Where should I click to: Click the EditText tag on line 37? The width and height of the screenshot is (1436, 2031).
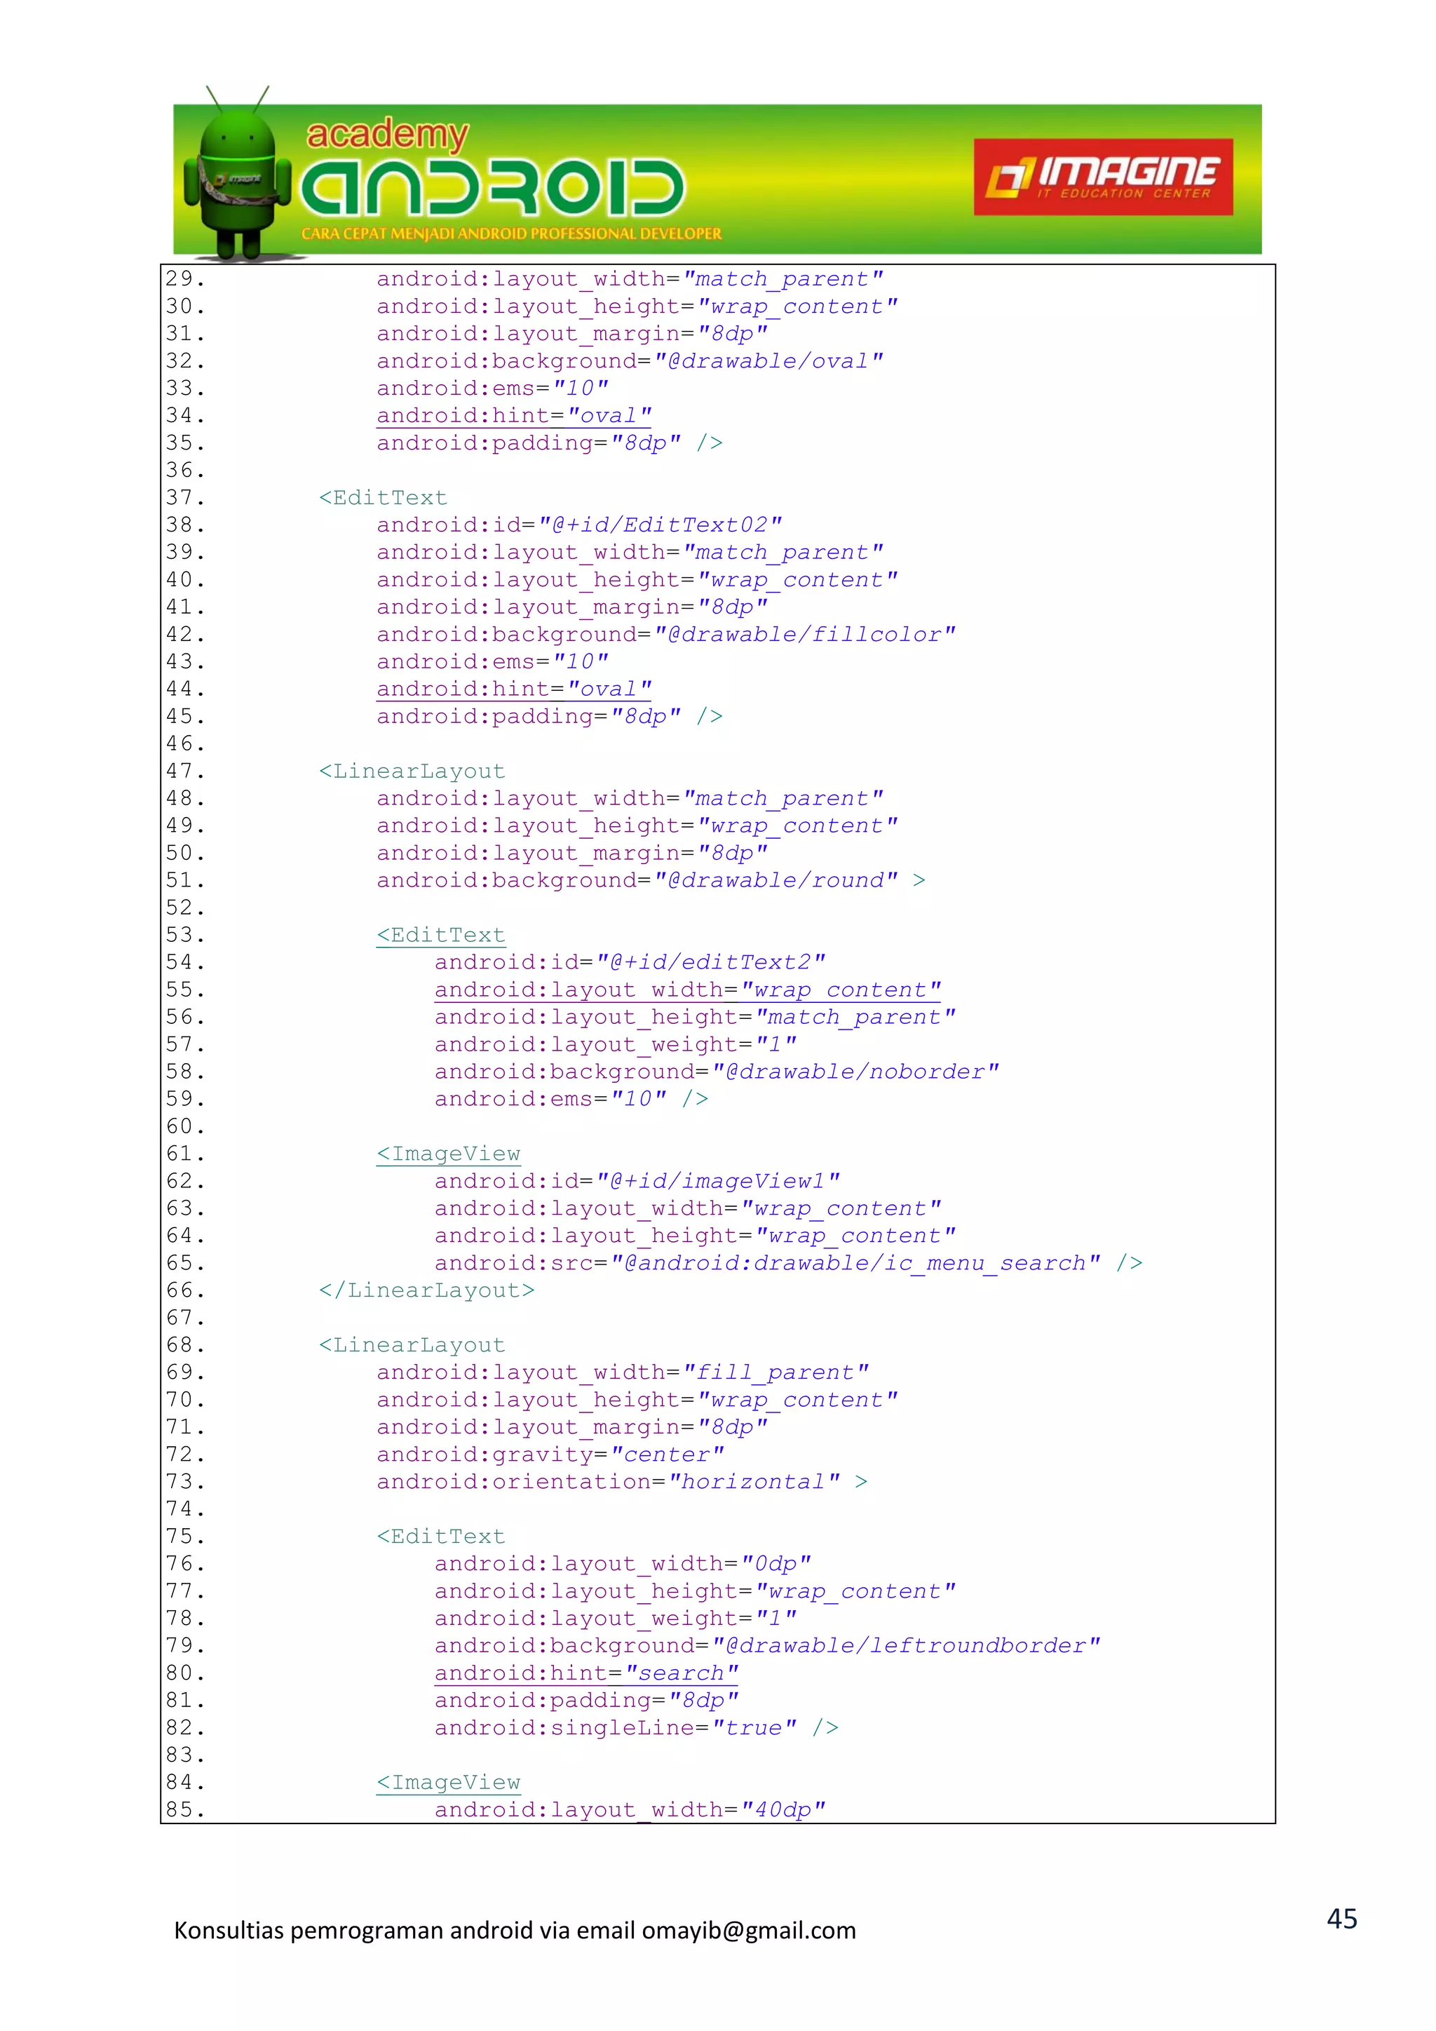coord(383,498)
